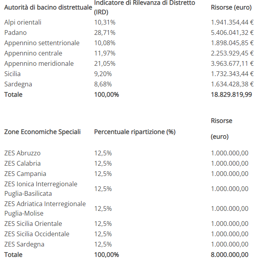This screenshot has height=262, width=264.
Task: Select the 'Alpi orientali' row label
Action: (23, 22)
